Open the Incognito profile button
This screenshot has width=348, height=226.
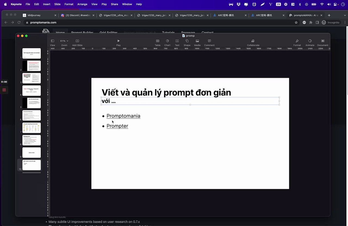coord(330,23)
